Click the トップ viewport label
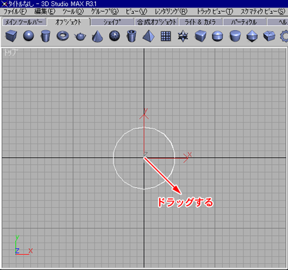 (x=10, y=53)
